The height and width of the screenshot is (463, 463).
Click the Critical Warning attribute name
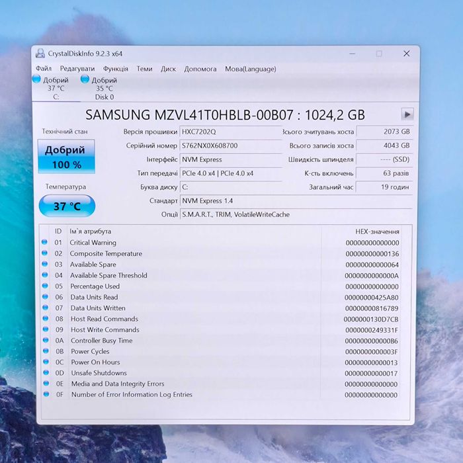93,243
